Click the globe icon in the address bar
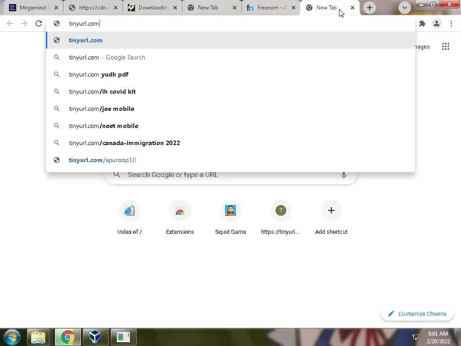 pyautogui.click(x=57, y=23)
